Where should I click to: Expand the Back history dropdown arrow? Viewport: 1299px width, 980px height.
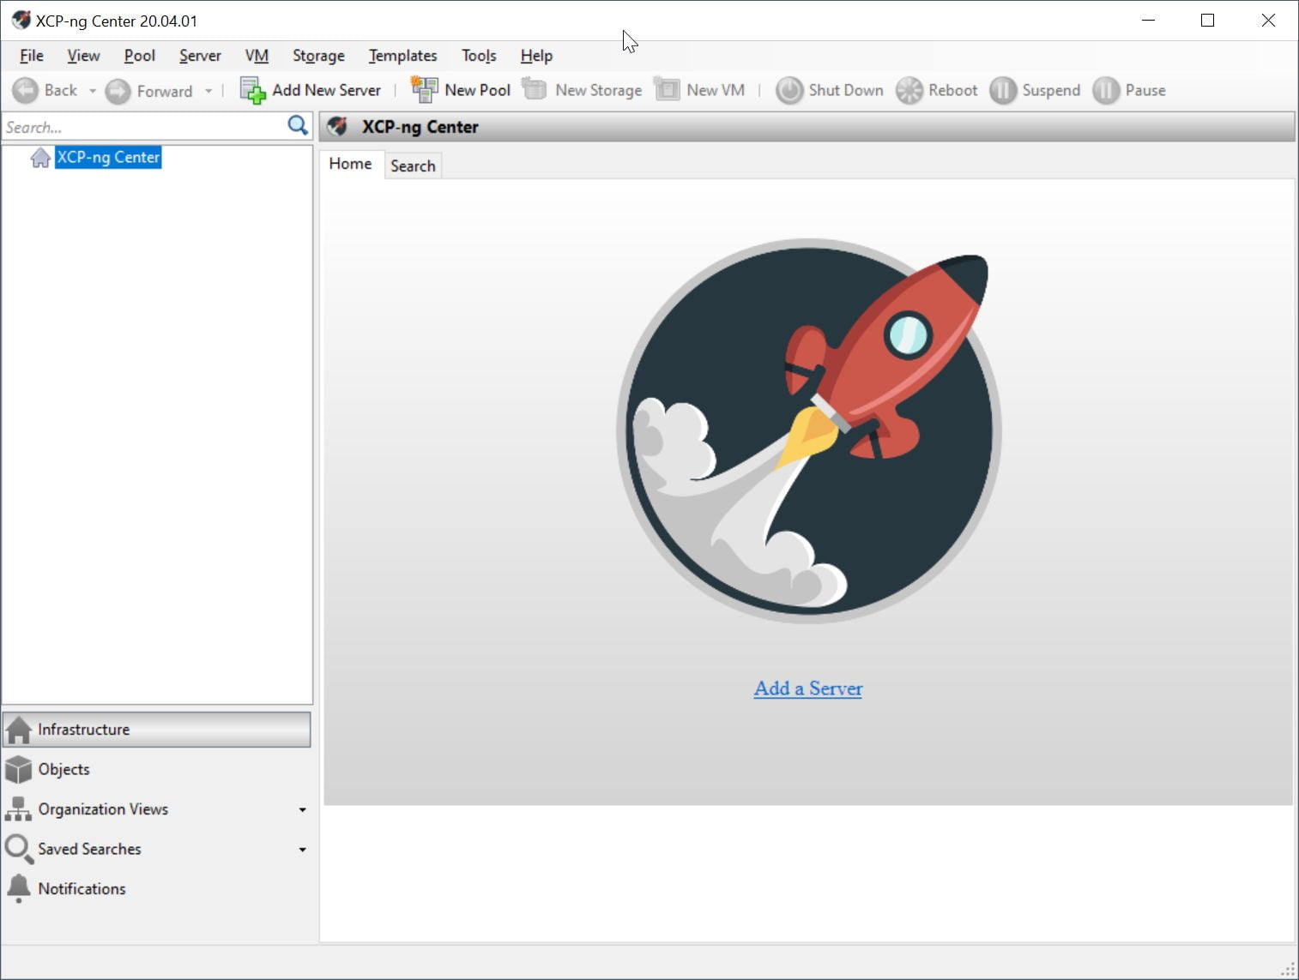(x=93, y=91)
